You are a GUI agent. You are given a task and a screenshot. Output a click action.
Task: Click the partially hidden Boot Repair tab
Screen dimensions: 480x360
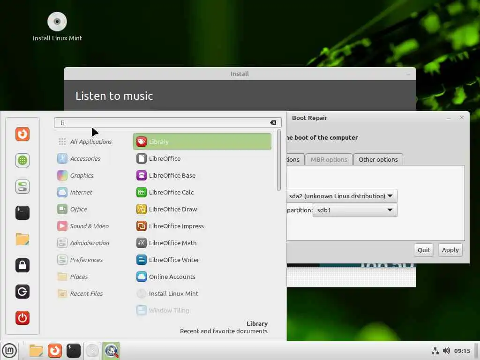click(295, 159)
